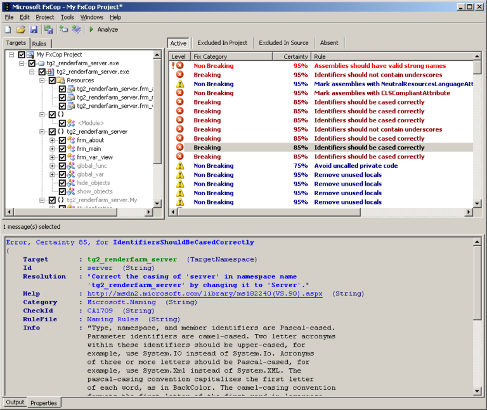Click properties pane vertical scrollbar thumb
Screen dimensions: 487x410
477,283
